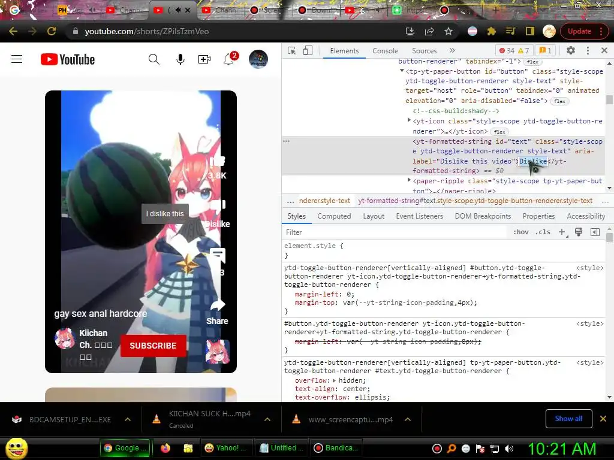Open the Extensions puzzle icon
This screenshot has height=460, width=614.
492,31
